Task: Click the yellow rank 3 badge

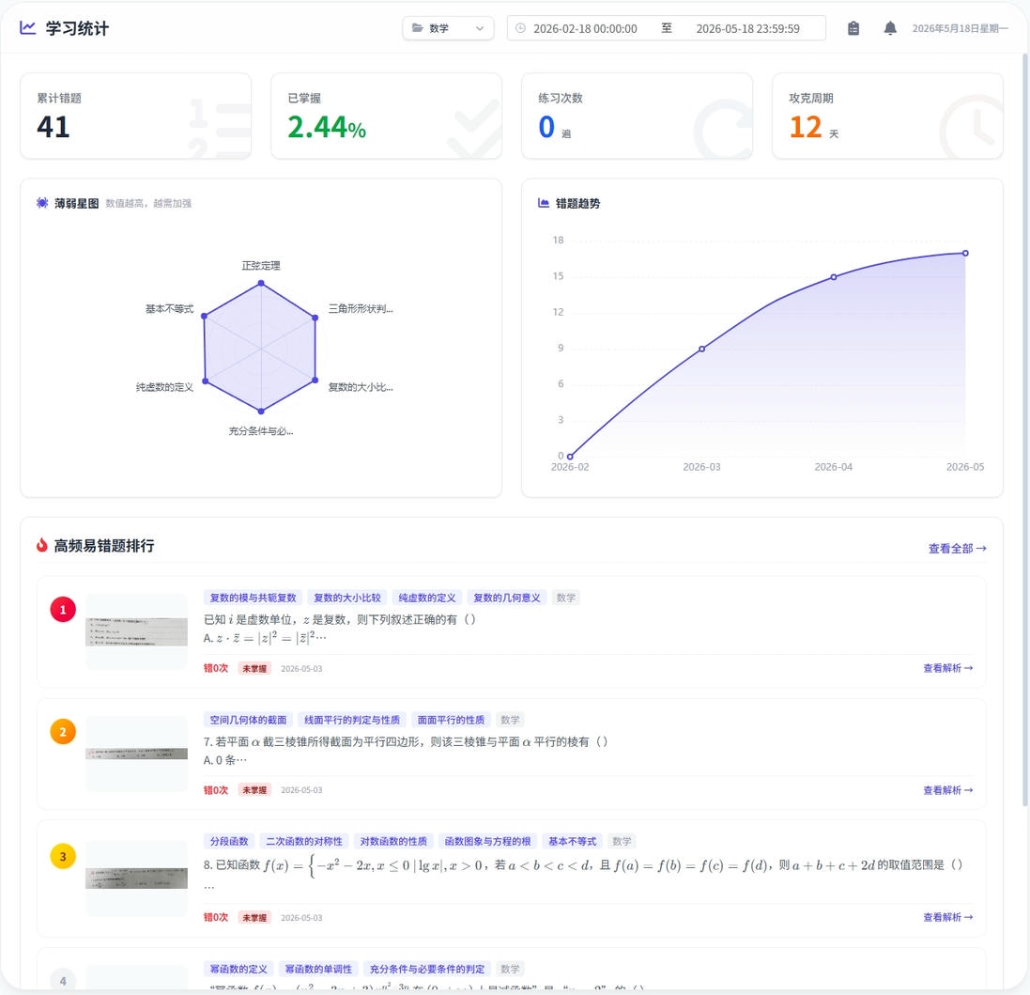Action: pyautogui.click(x=63, y=856)
